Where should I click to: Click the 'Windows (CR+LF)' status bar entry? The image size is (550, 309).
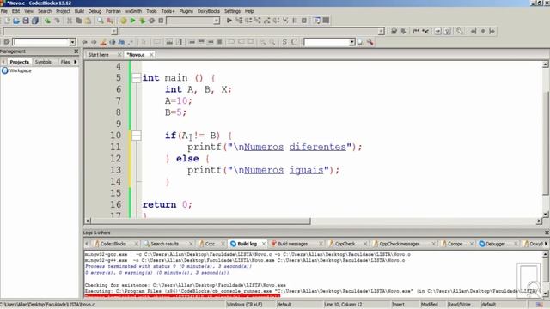tap(244, 305)
